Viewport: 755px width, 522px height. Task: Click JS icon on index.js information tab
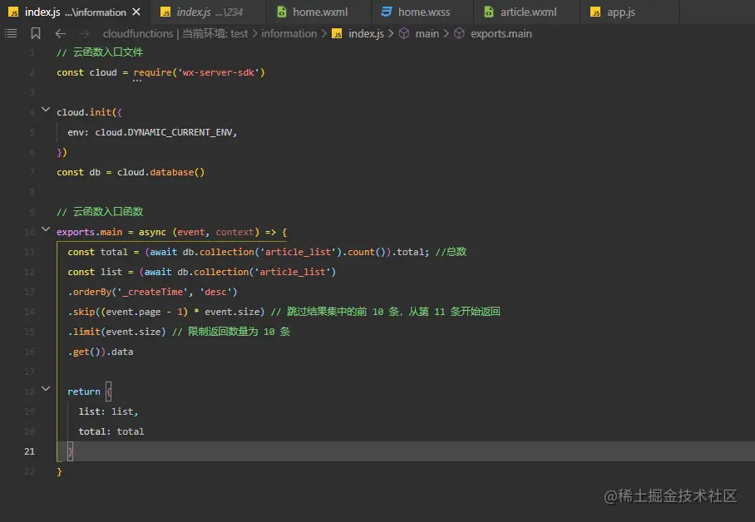click(13, 12)
